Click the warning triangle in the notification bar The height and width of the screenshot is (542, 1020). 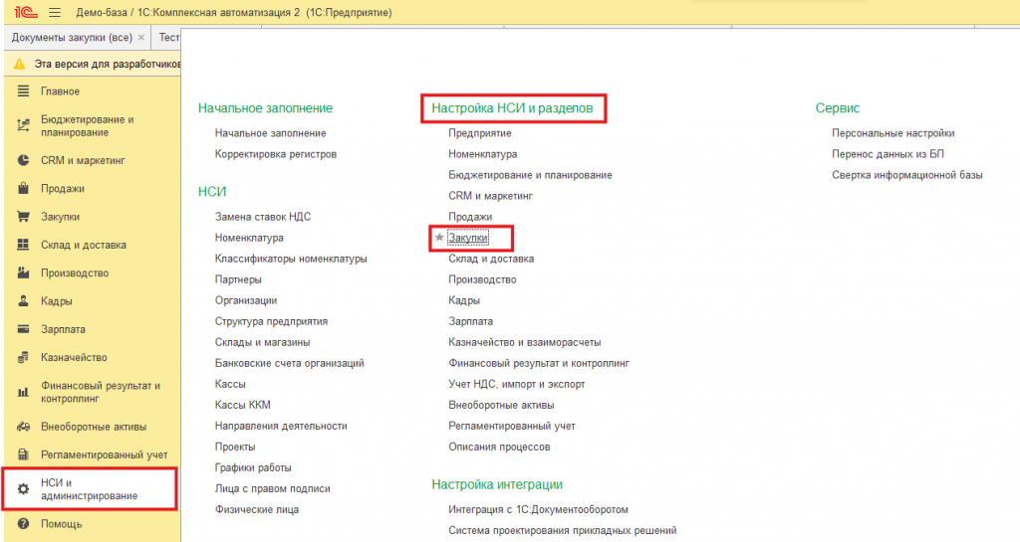tap(20, 65)
